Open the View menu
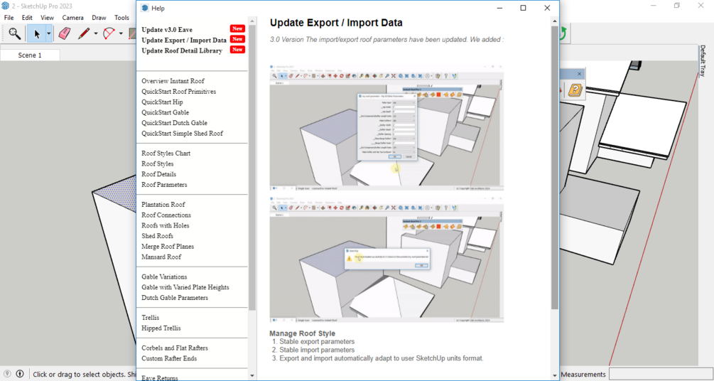 47,18
